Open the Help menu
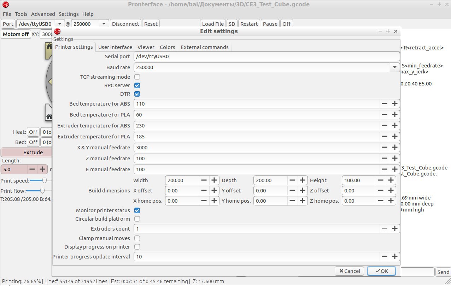Screen dimensions: 451x286 click(x=88, y=14)
